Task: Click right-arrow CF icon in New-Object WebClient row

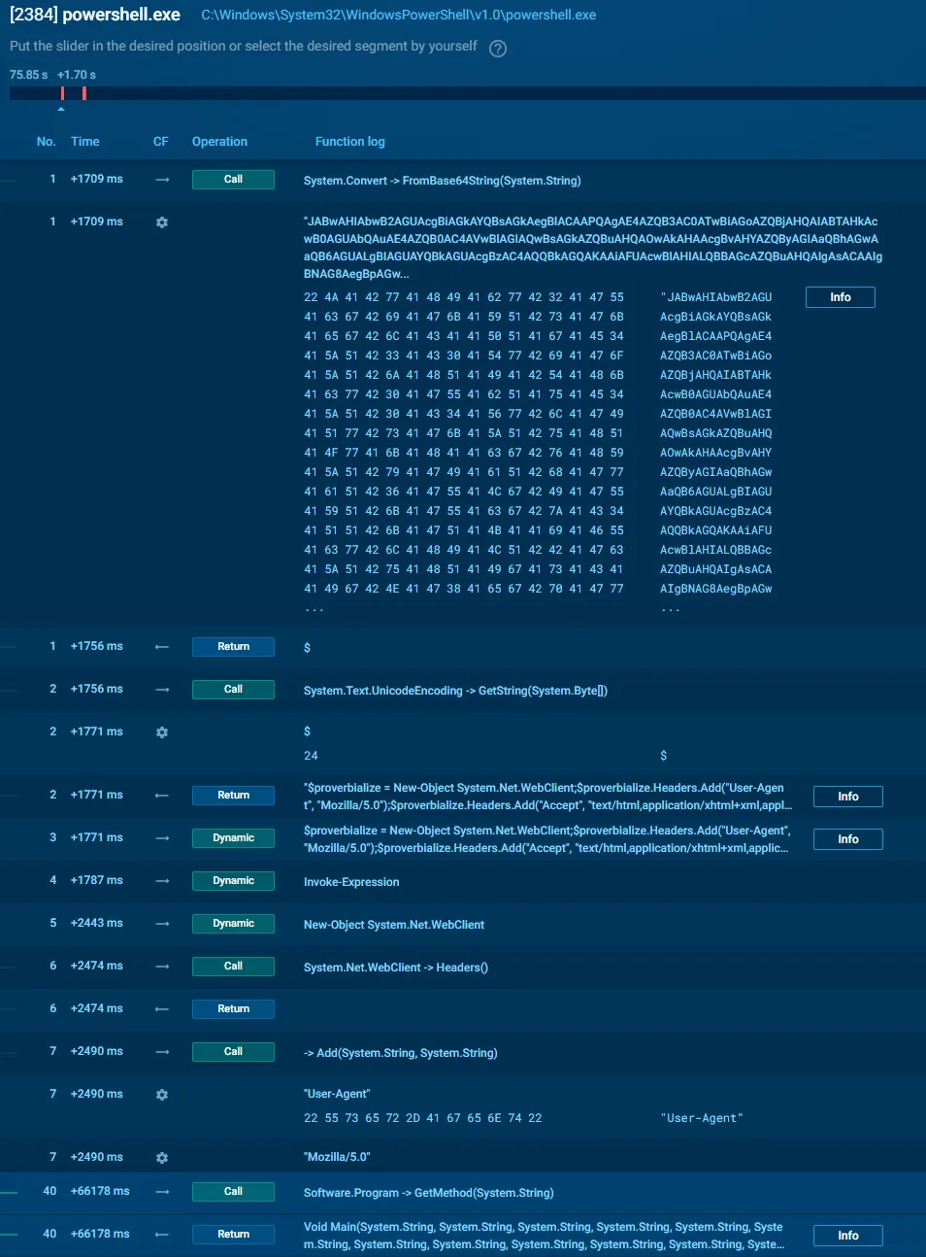Action: point(162,924)
